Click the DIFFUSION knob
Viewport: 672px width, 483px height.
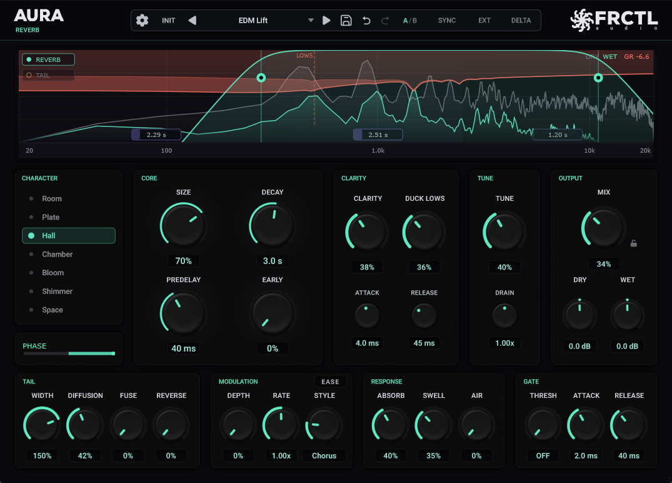(x=85, y=425)
